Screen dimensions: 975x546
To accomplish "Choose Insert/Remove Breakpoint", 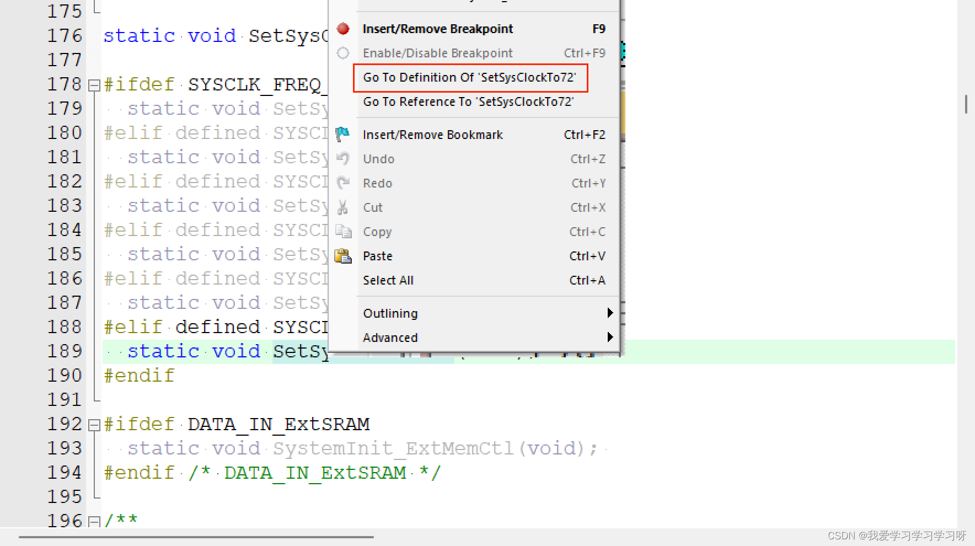I will click(x=474, y=29).
